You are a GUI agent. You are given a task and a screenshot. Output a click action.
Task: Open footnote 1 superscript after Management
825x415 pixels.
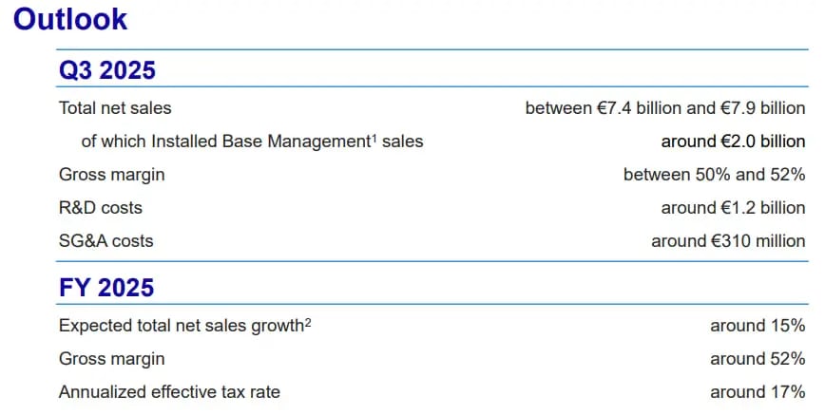[x=374, y=138]
